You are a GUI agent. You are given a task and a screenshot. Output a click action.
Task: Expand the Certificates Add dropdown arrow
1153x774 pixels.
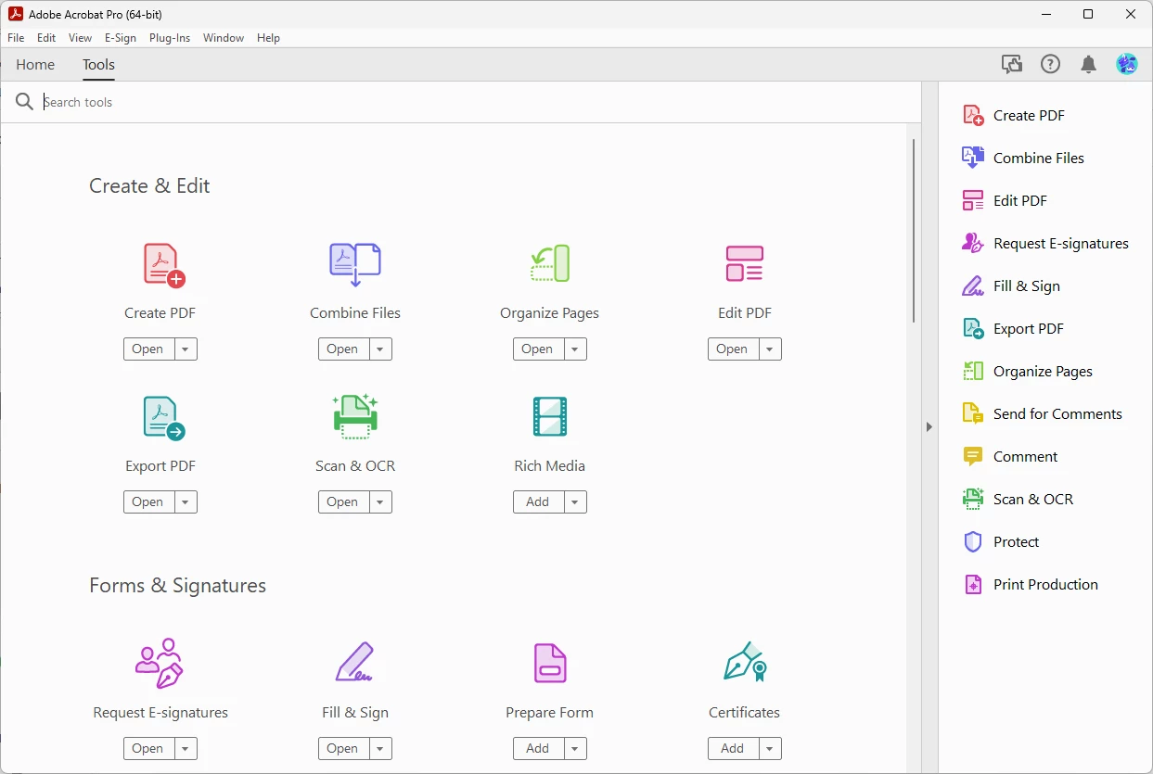coord(770,749)
